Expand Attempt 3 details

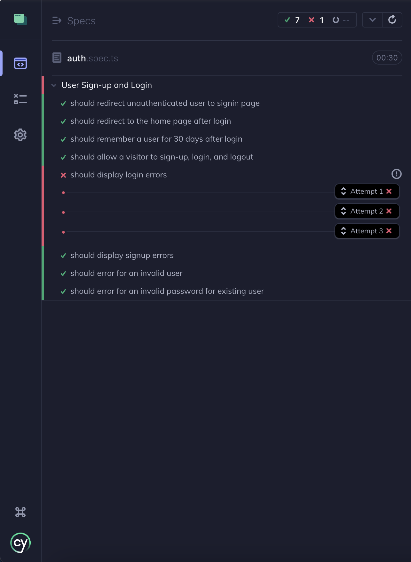point(367,231)
